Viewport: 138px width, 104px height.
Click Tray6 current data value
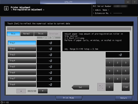pos(49,73)
